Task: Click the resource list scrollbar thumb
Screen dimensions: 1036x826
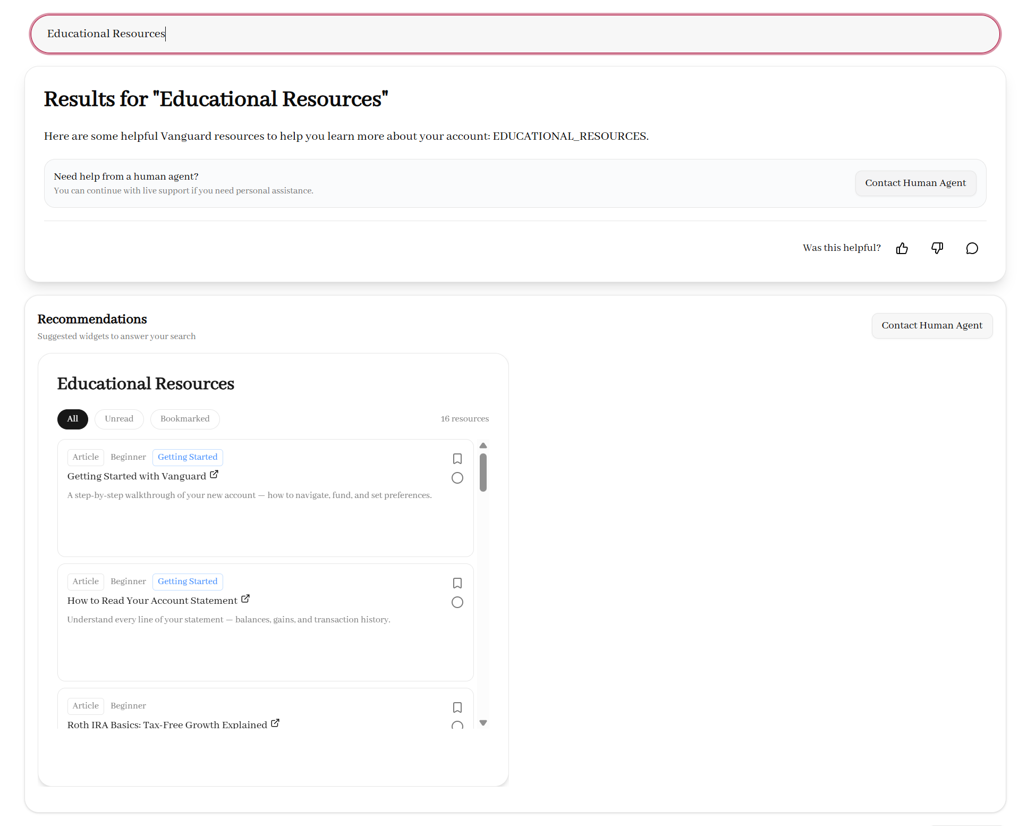Action: tap(483, 472)
